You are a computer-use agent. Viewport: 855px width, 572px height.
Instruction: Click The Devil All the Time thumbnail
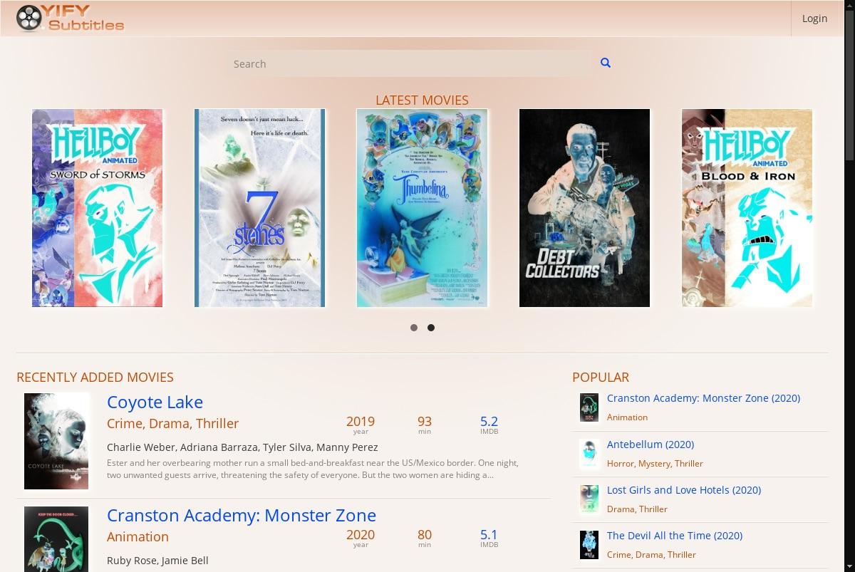589,545
